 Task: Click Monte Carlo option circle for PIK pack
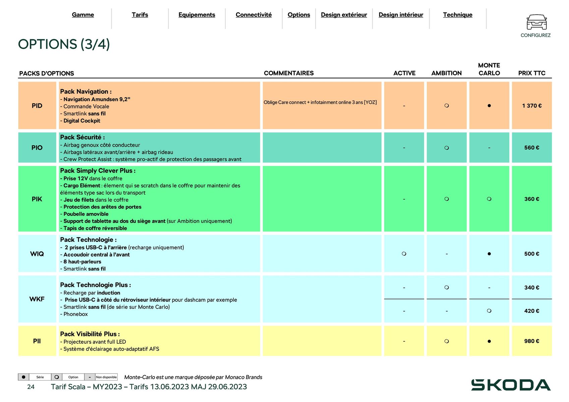tap(489, 199)
